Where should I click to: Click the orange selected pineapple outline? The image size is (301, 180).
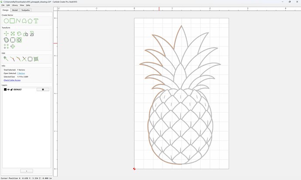pyautogui.click(x=148, y=126)
